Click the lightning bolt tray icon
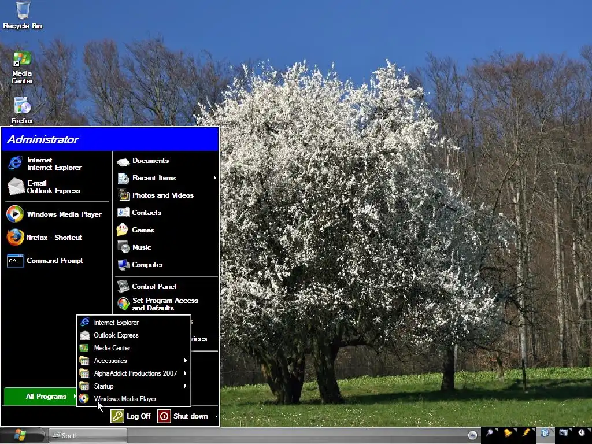The width and height of the screenshot is (592, 444). pyautogui.click(x=526, y=433)
